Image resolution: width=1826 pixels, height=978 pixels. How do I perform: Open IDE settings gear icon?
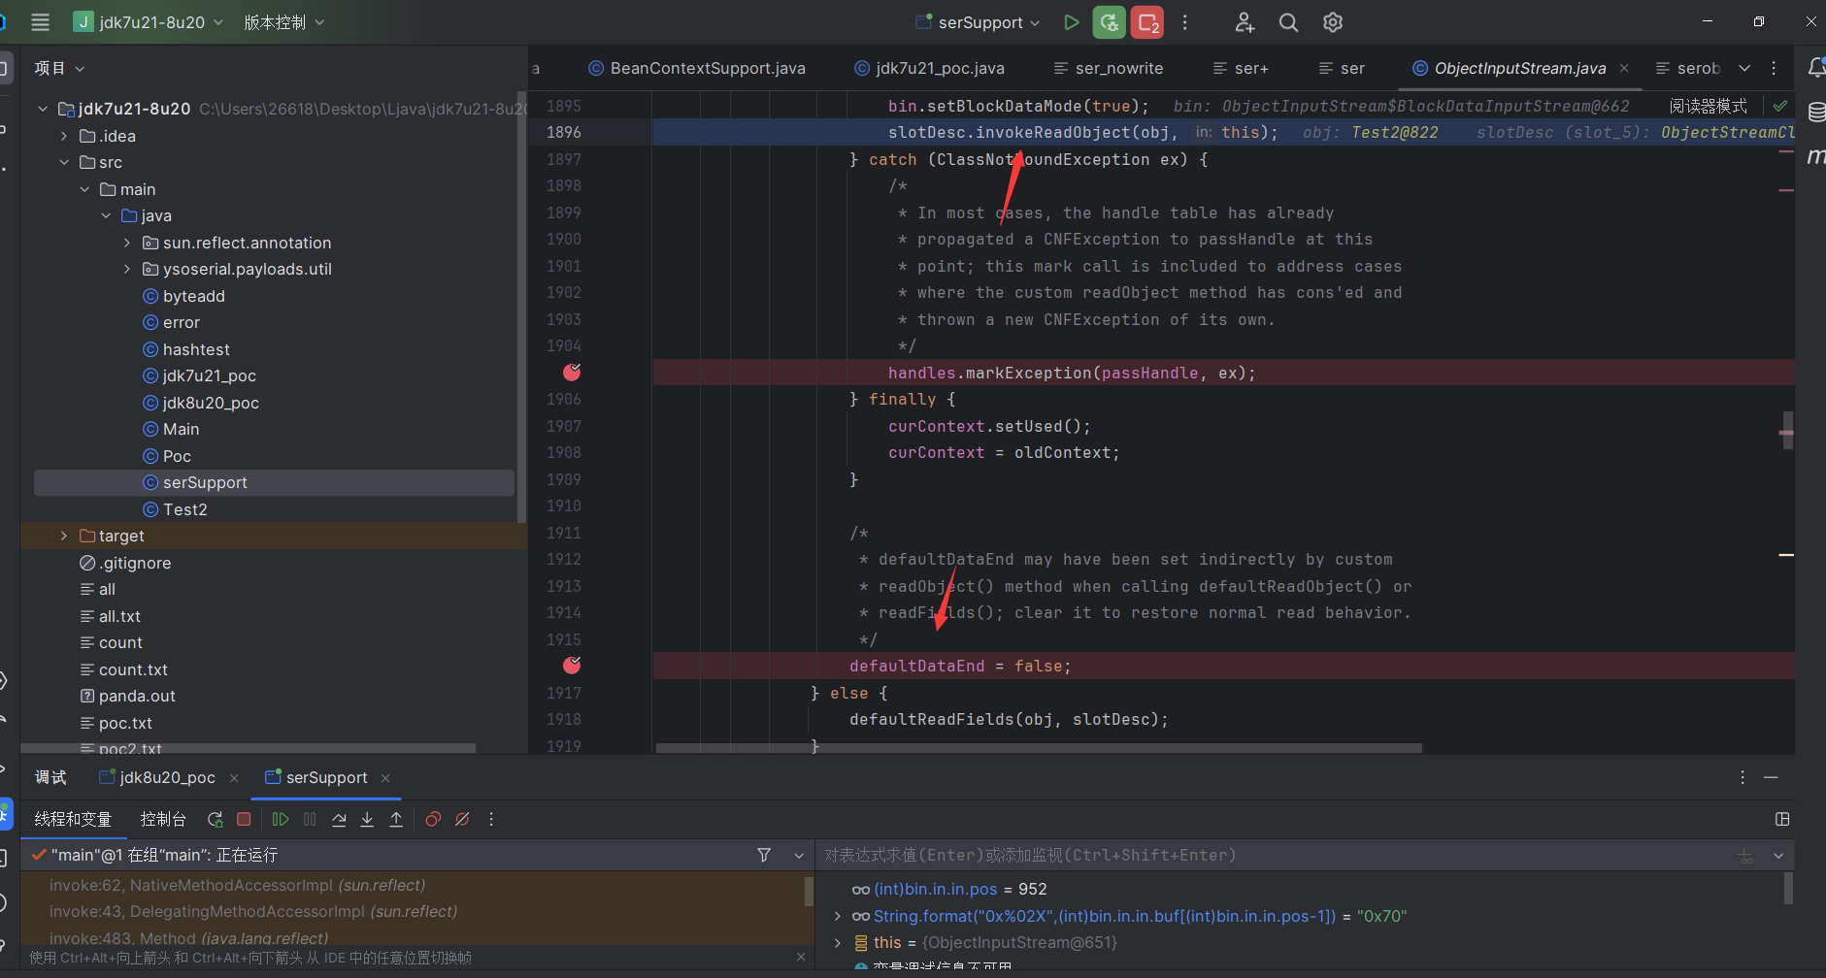1333,21
